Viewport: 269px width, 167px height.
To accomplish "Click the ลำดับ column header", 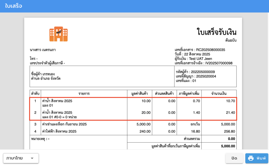I will pos(35,94).
